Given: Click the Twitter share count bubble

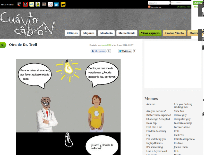Looking at the screenshot, I should click(x=134, y=51).
